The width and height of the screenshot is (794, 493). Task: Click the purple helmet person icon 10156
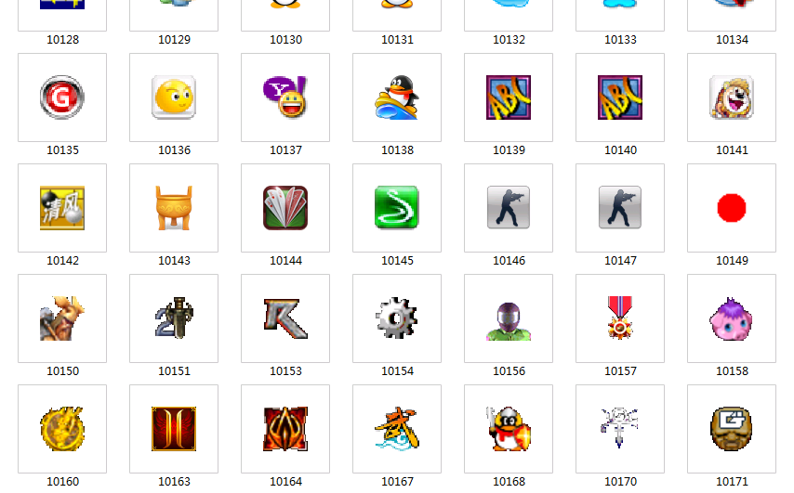pos(509,321)
